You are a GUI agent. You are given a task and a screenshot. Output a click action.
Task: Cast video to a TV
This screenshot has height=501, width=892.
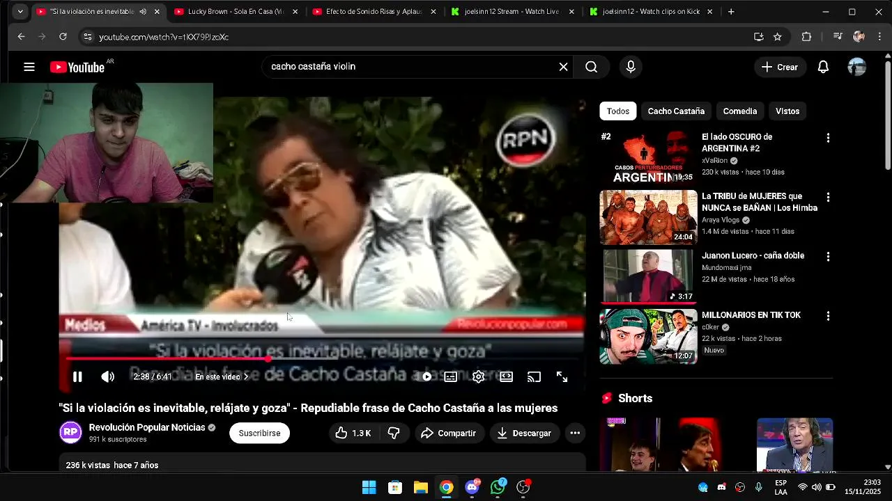534,377
